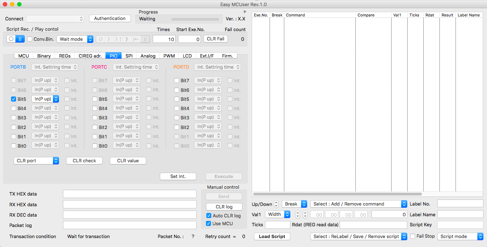
Task: Check PORTB Bit4 checkbox
Action: (x=14, y=108)
